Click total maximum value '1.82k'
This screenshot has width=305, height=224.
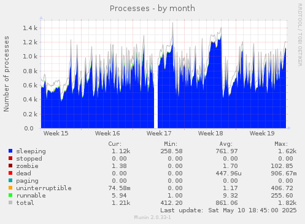[x=287, y=203]
